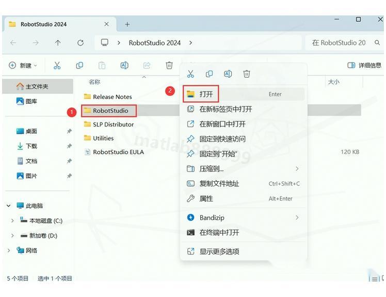The width and height of the screenshot is (386, 297).
Task: Open Downloads in quick access
Action: pyautogui.click(x=27, y=146)
